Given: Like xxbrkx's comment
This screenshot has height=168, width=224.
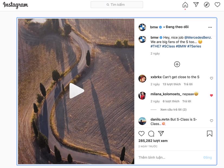Looking at the screenshot, I should 212,78.
